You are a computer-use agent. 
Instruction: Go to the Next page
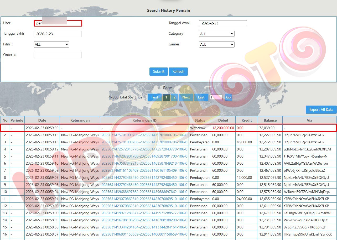186,97
